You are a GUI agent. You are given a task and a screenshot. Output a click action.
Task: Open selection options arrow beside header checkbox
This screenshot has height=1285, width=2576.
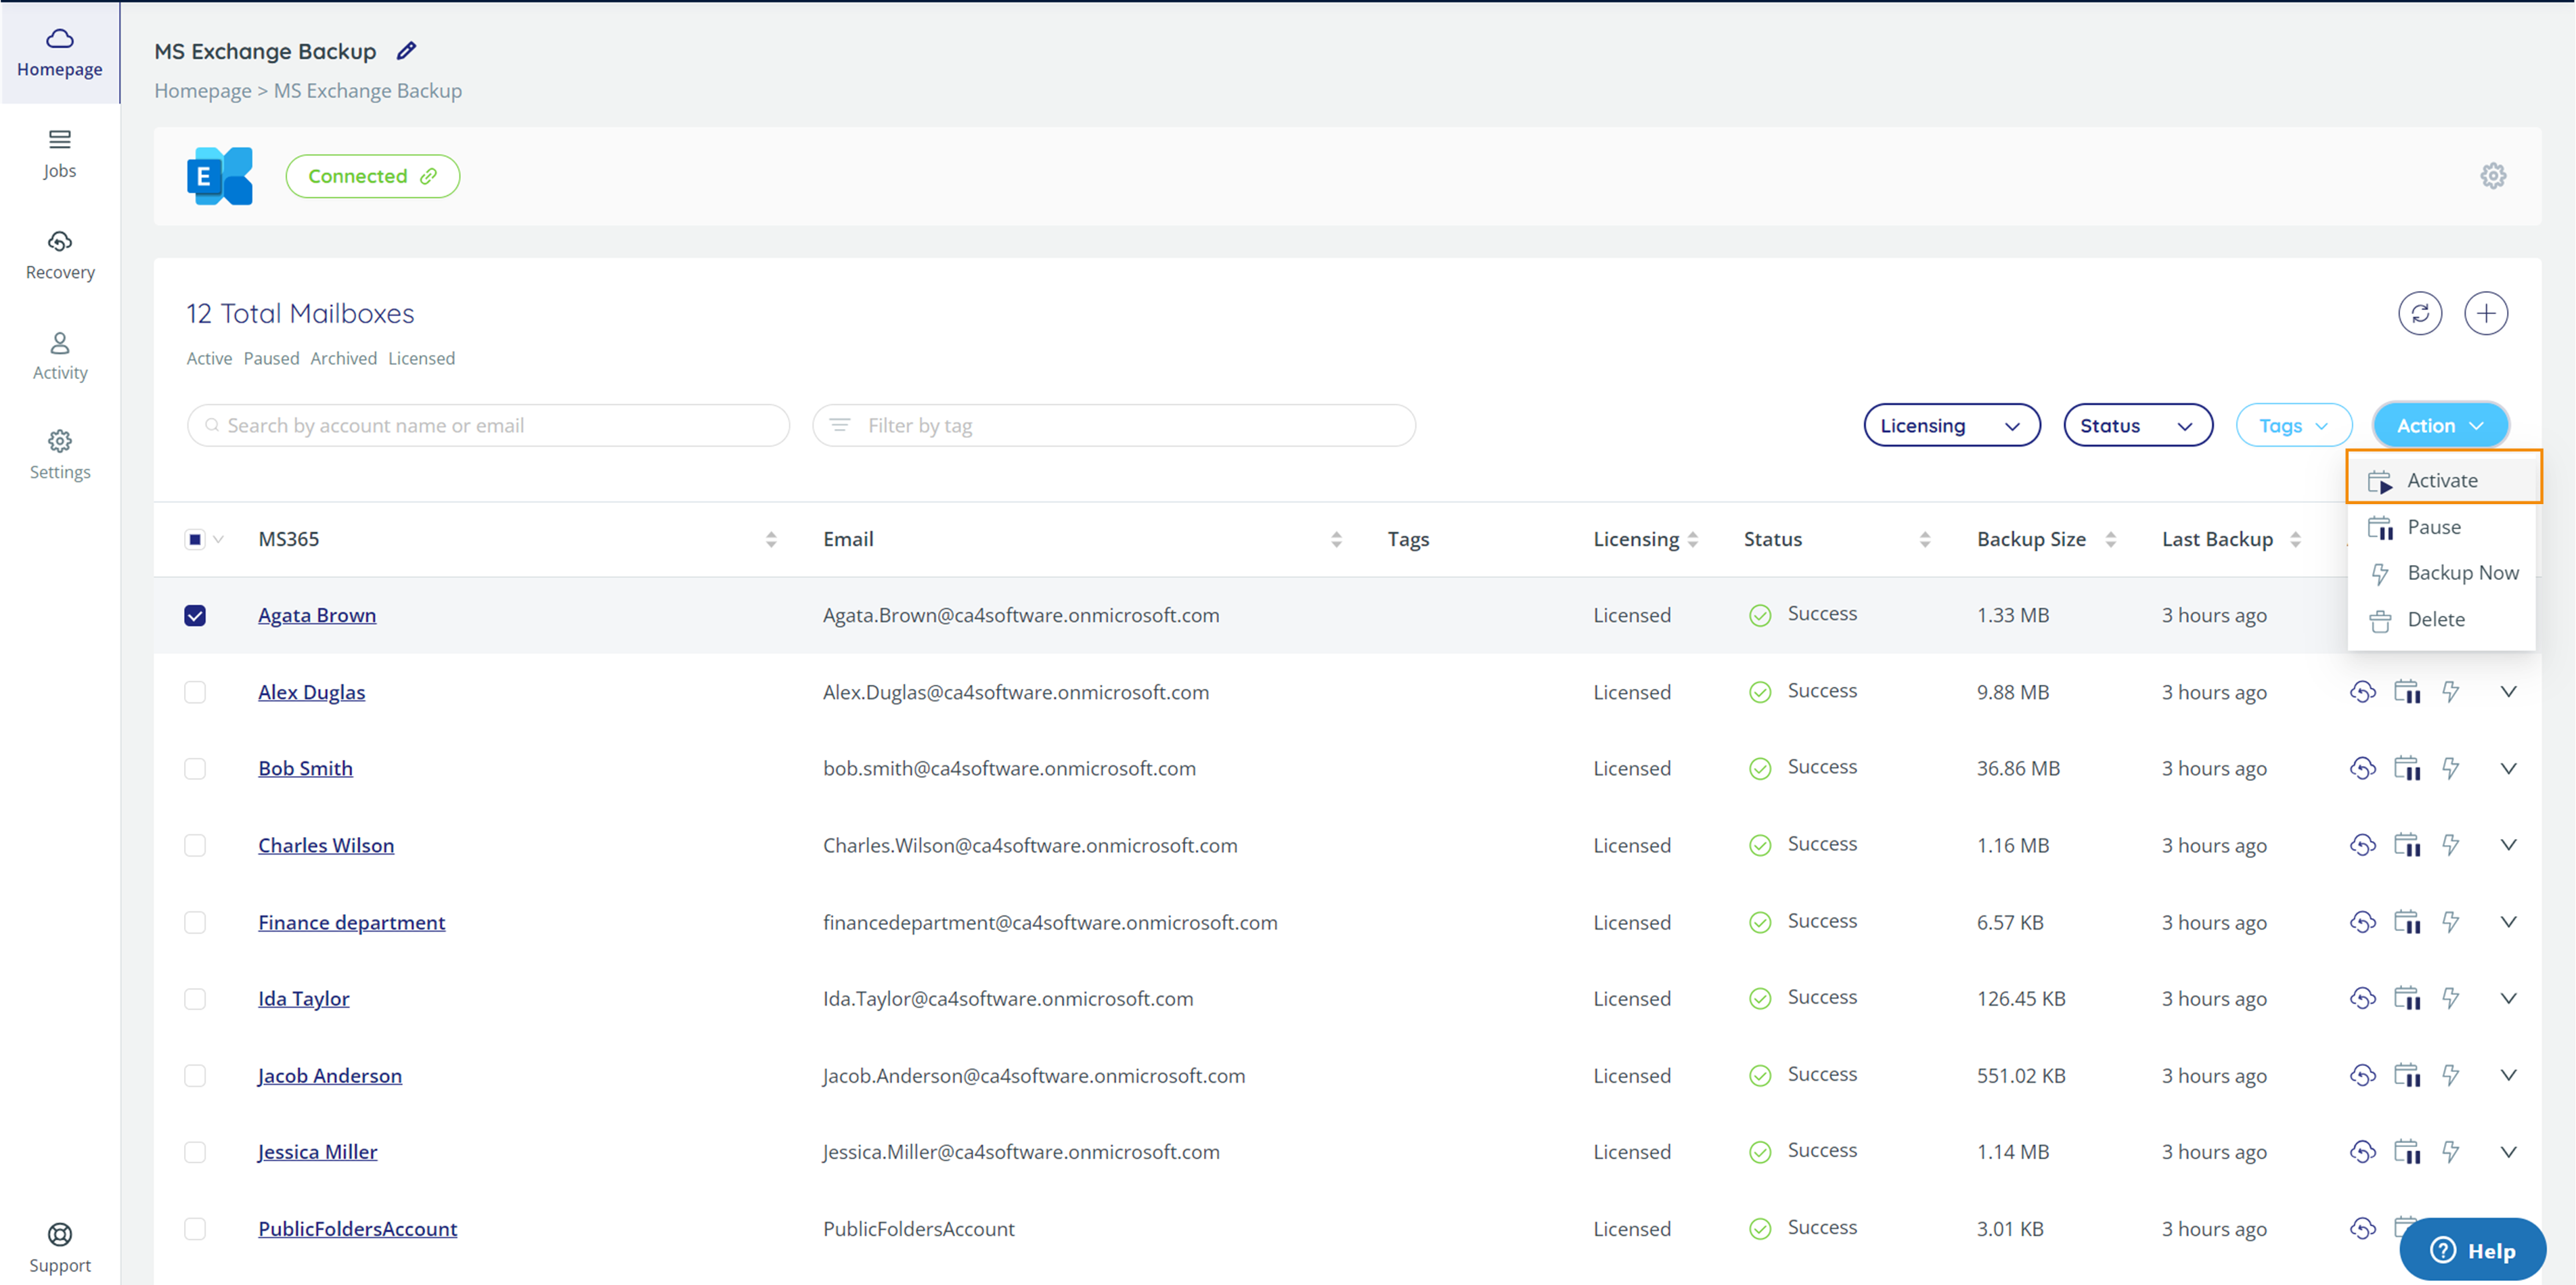[218, 539]
